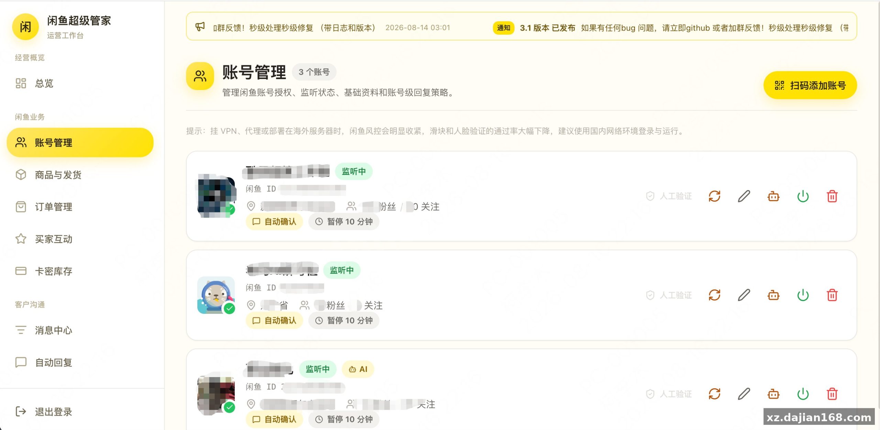
Task: Open the 总览 overview page
Action: pyautogui.click(x=80, y=83)
